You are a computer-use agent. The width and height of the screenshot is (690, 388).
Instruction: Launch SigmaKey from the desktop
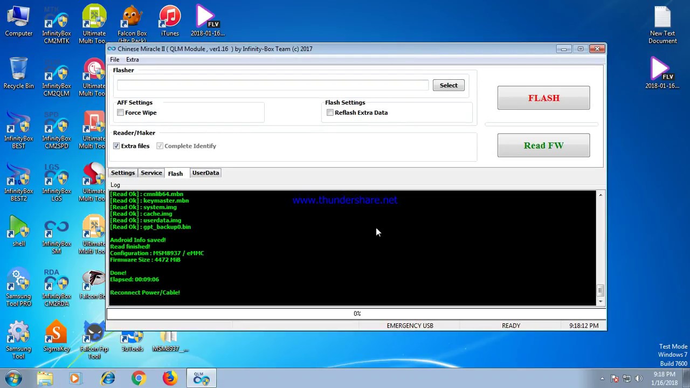pos(57,337)
